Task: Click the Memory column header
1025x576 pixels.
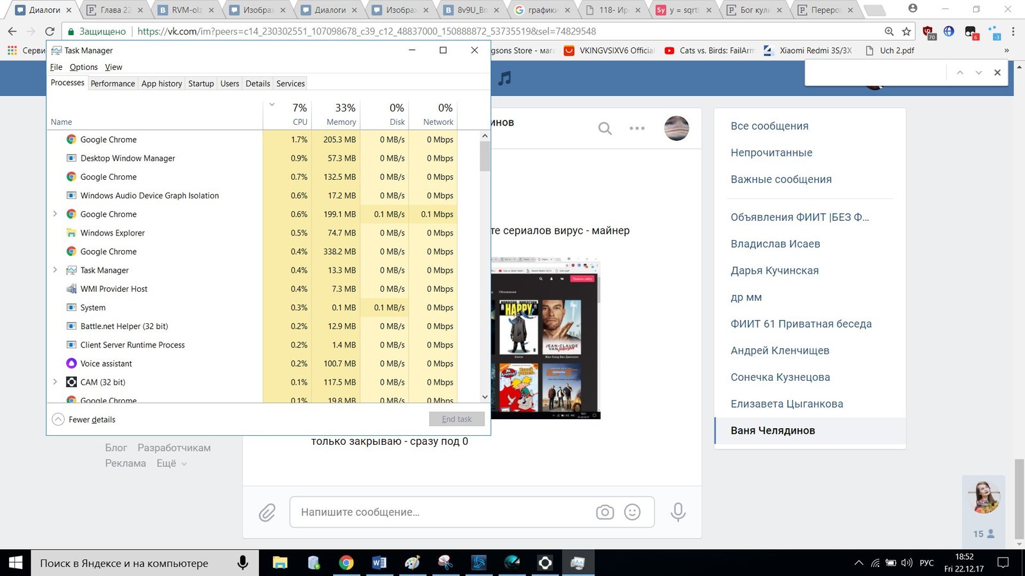Action: pos(336,114)
